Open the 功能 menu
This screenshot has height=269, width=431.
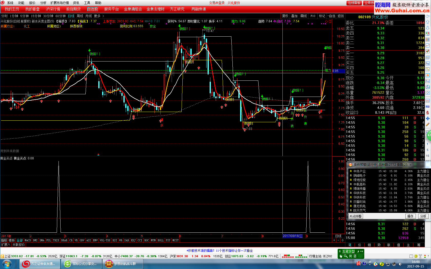pos(21,3)
